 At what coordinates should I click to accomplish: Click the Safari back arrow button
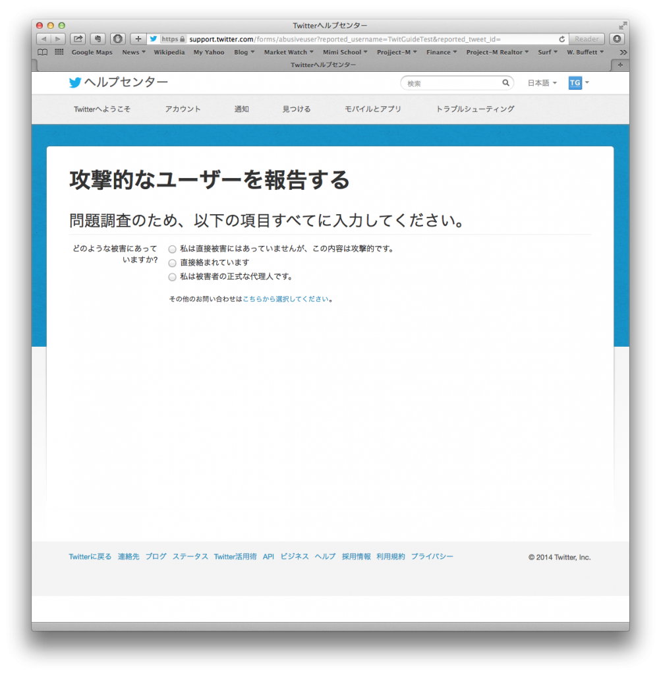click(43, 39)
